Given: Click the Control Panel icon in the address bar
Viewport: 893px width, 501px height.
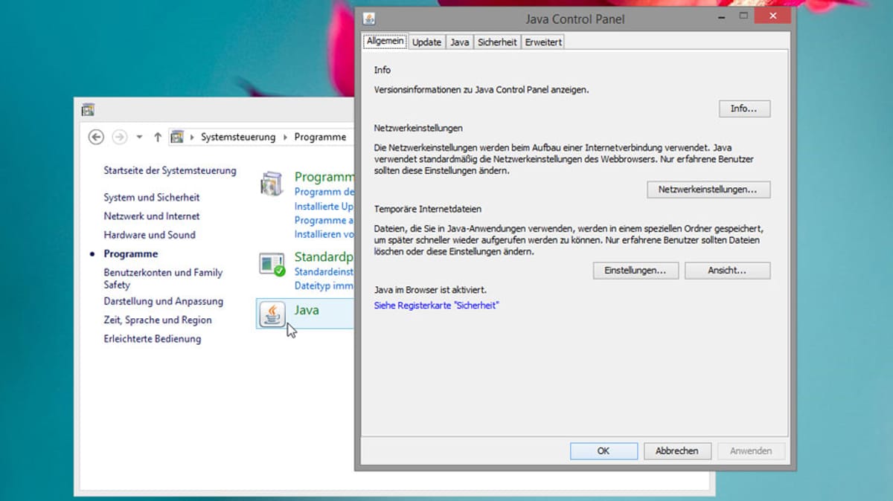Looking at the screenshot, I should coord(177,137).
